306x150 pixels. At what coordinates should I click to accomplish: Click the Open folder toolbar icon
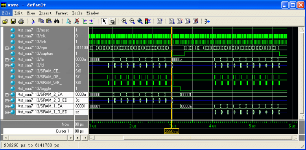pyautogui.click(x=5, y=21)
